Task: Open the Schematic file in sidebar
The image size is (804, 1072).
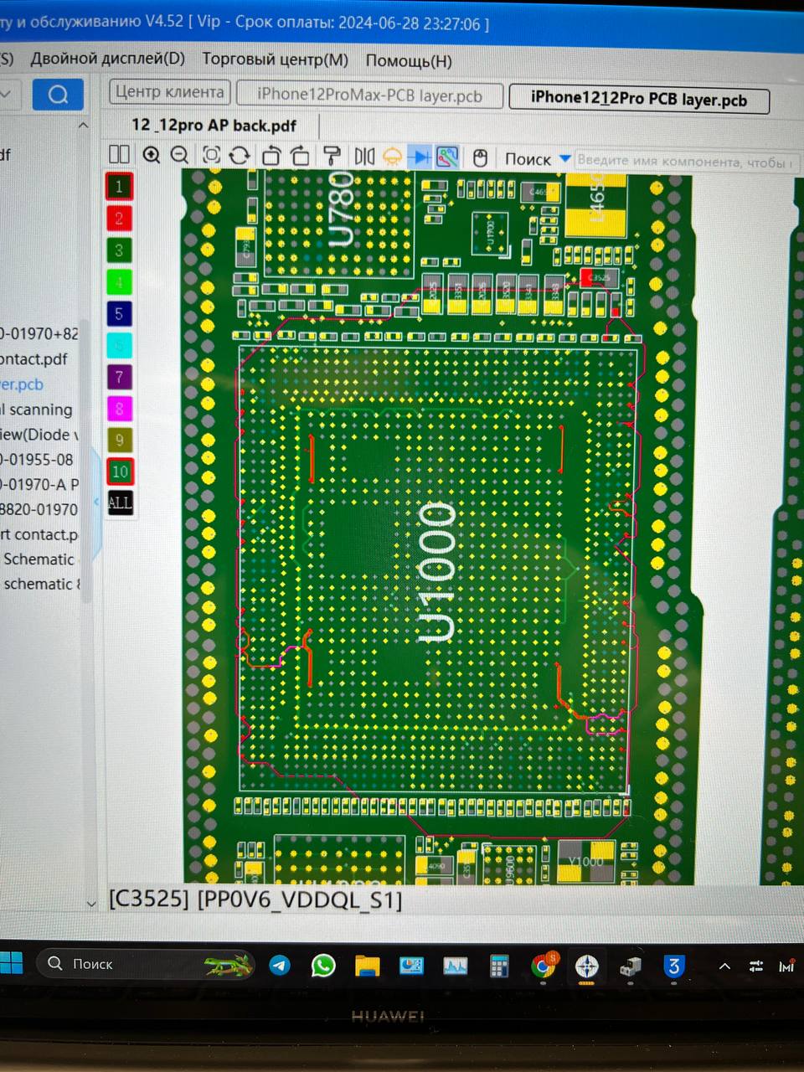Action: (x=39, y=559)
